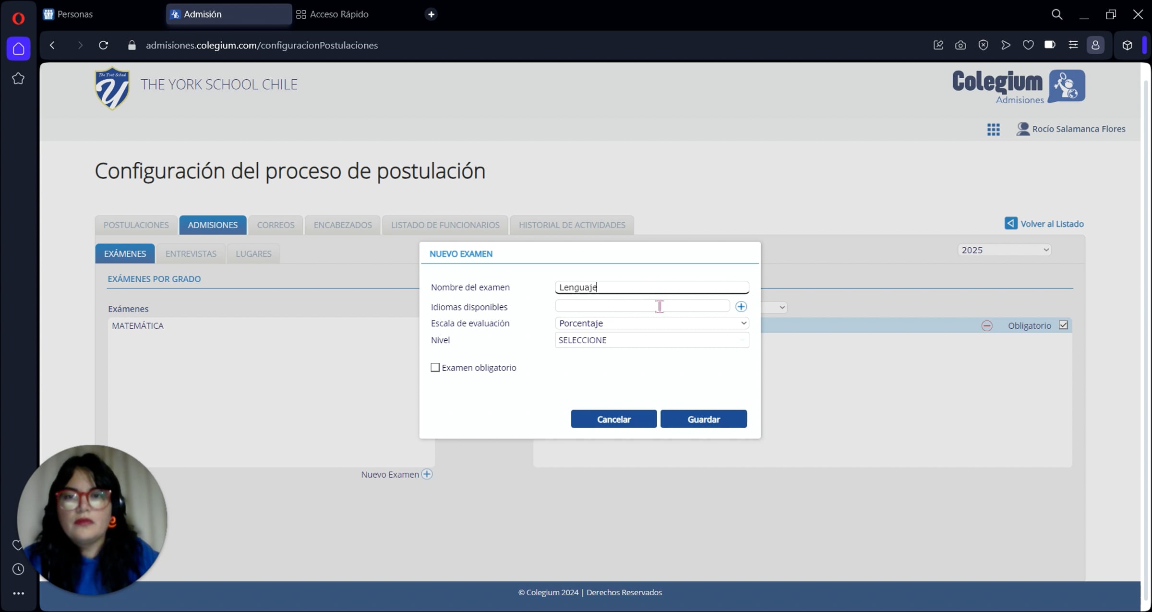Screen dimensions: 1152x612
Task: Click the browser reload icon
Action: (103, 45)
